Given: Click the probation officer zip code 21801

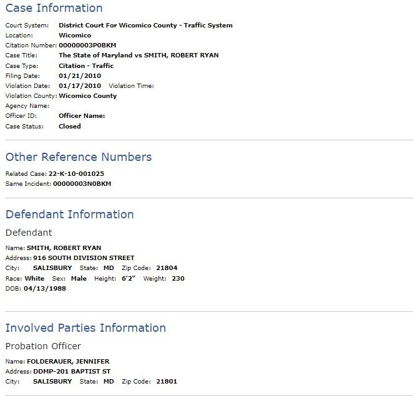Looking at the screenshot, I should point(167,382).
